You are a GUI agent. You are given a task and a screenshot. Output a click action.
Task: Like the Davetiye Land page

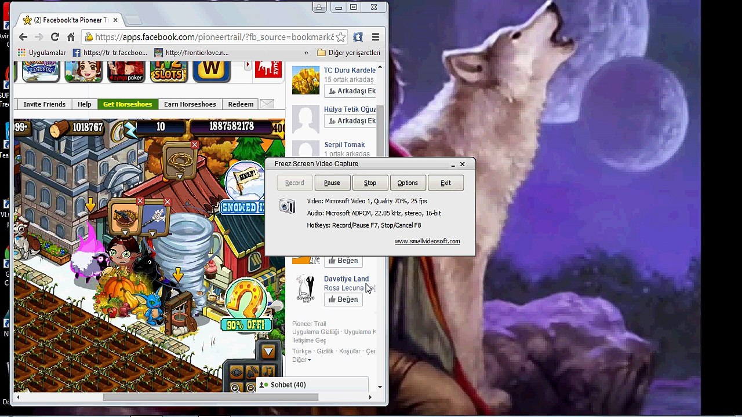pyautogui.click(x=343, y=299)
